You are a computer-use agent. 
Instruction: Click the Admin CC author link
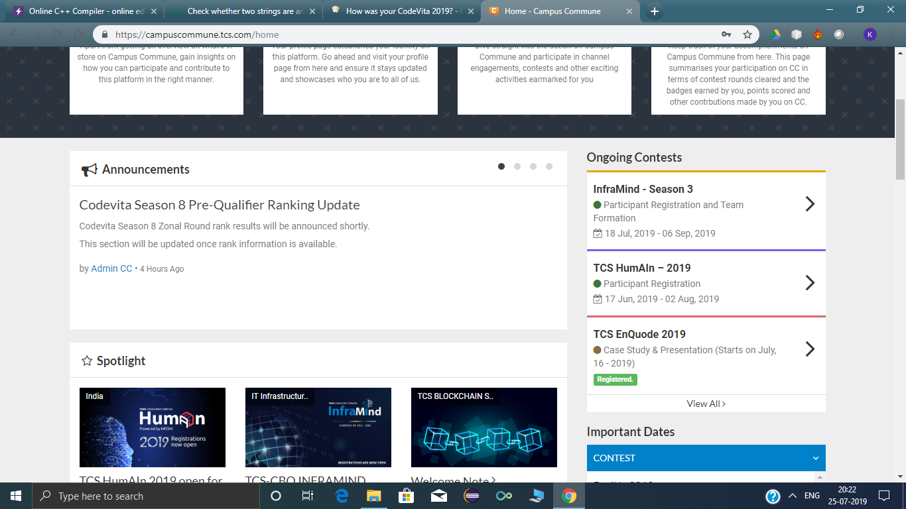[x=111, y=268]
